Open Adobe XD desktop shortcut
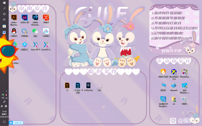The height and width of the screenshot is (126, 202). pos(24,18)
